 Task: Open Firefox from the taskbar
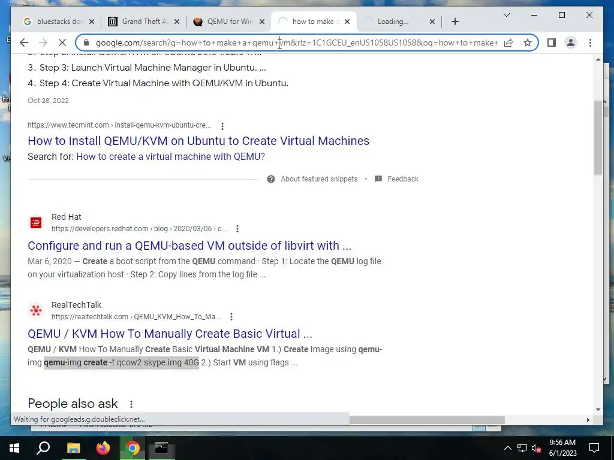[x=103, y=448]
